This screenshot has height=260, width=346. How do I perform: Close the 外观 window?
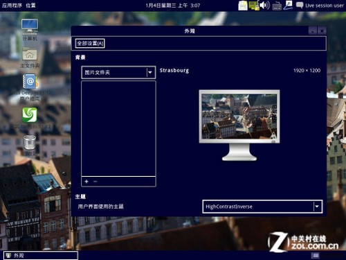click(322, 31)
